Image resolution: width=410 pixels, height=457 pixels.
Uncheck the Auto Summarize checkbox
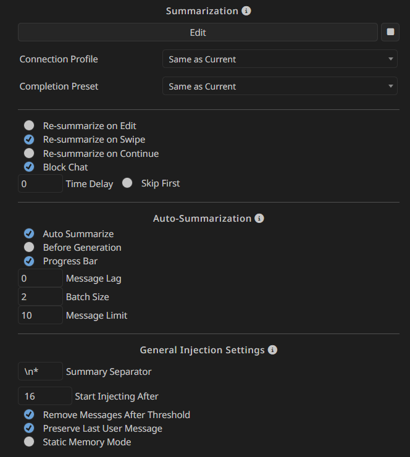point(29,233)
